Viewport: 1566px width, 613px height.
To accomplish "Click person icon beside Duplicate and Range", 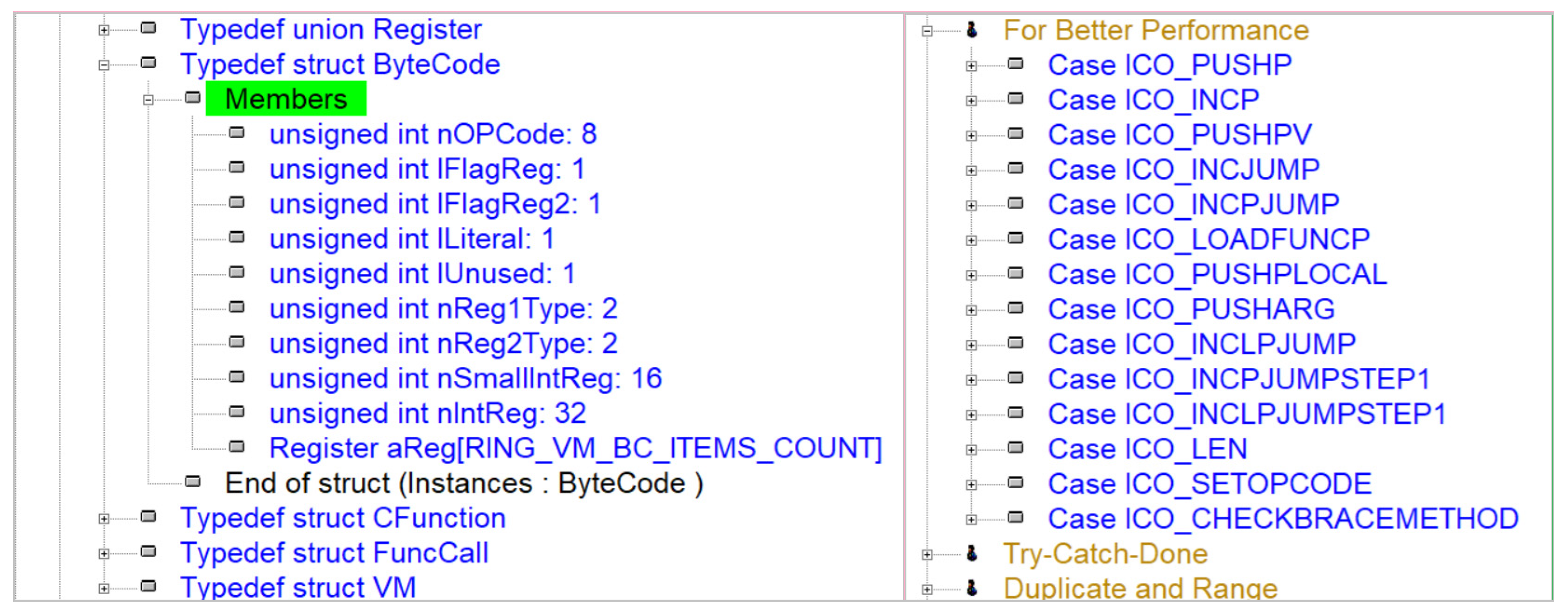I will tap(972, 588).
